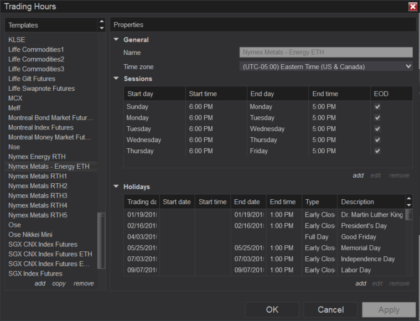This screenshot has width=420, height=321.
Task: Click remove link under Sessions table
Action: pos(399,175)
